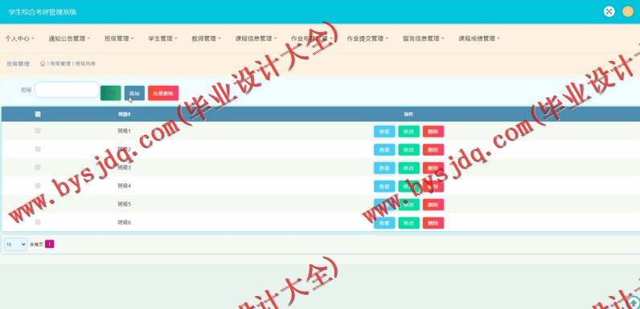Click 查看 for 班级2
This screenshot has width=640, height=309.
tap(384, 149)
